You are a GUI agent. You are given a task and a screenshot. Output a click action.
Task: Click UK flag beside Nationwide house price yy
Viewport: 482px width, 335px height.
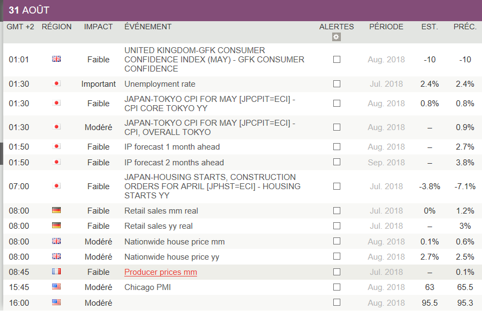coord(56,256)
